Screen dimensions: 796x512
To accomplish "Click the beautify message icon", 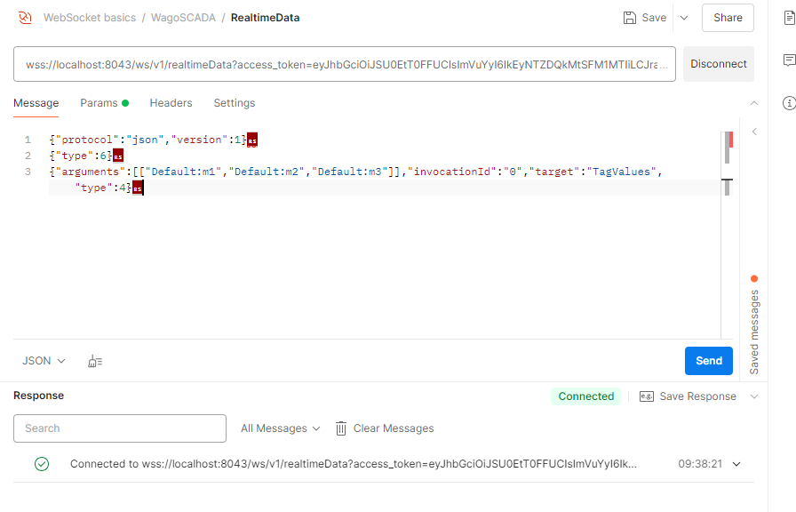I will point(95,361).
